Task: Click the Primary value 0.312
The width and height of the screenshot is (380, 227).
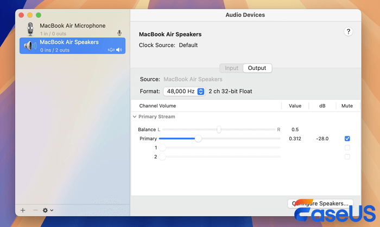Action: 295,139
